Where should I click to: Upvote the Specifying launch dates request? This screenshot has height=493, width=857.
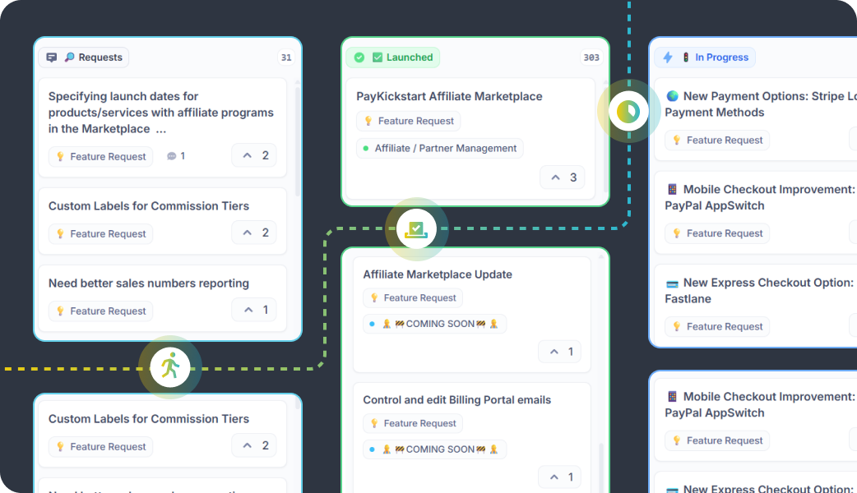(254, 155)
